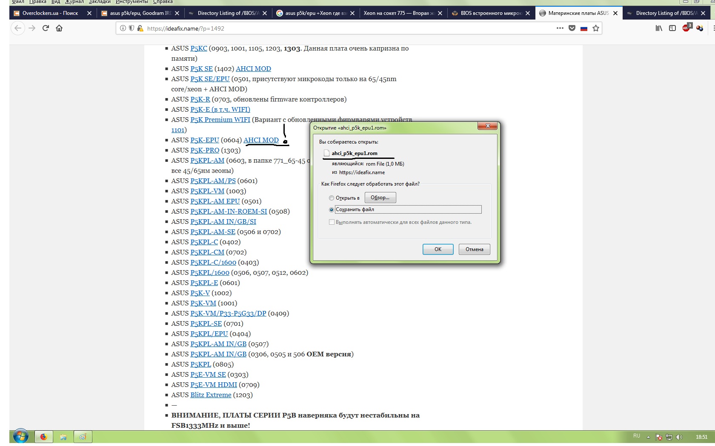Image resolution: width=715 pixels, height=446 pixels.
Task: Switch to the BIOS встроенного микрокода tab
Action: 491,13
